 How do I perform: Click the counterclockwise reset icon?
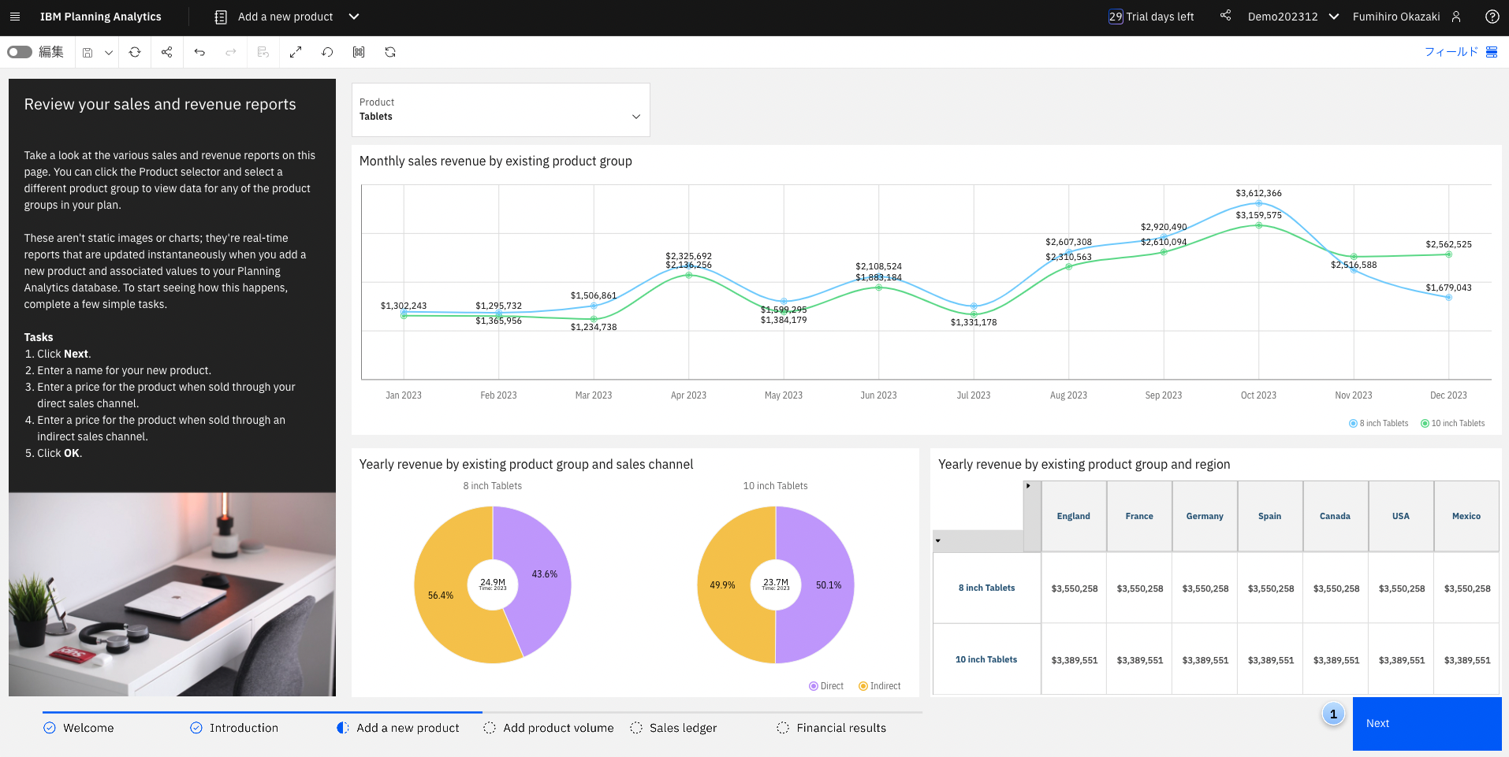(327, 52)
